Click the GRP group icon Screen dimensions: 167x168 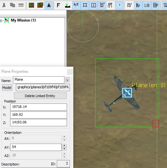tap(110, 5)
